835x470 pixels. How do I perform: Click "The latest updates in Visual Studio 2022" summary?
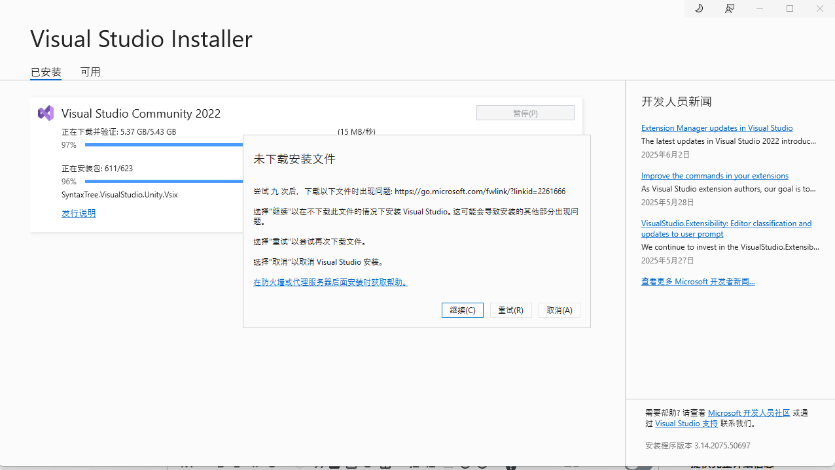click(x=728, y=141)
